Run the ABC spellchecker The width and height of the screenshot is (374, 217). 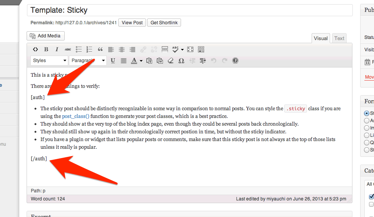tap(175, 49)
